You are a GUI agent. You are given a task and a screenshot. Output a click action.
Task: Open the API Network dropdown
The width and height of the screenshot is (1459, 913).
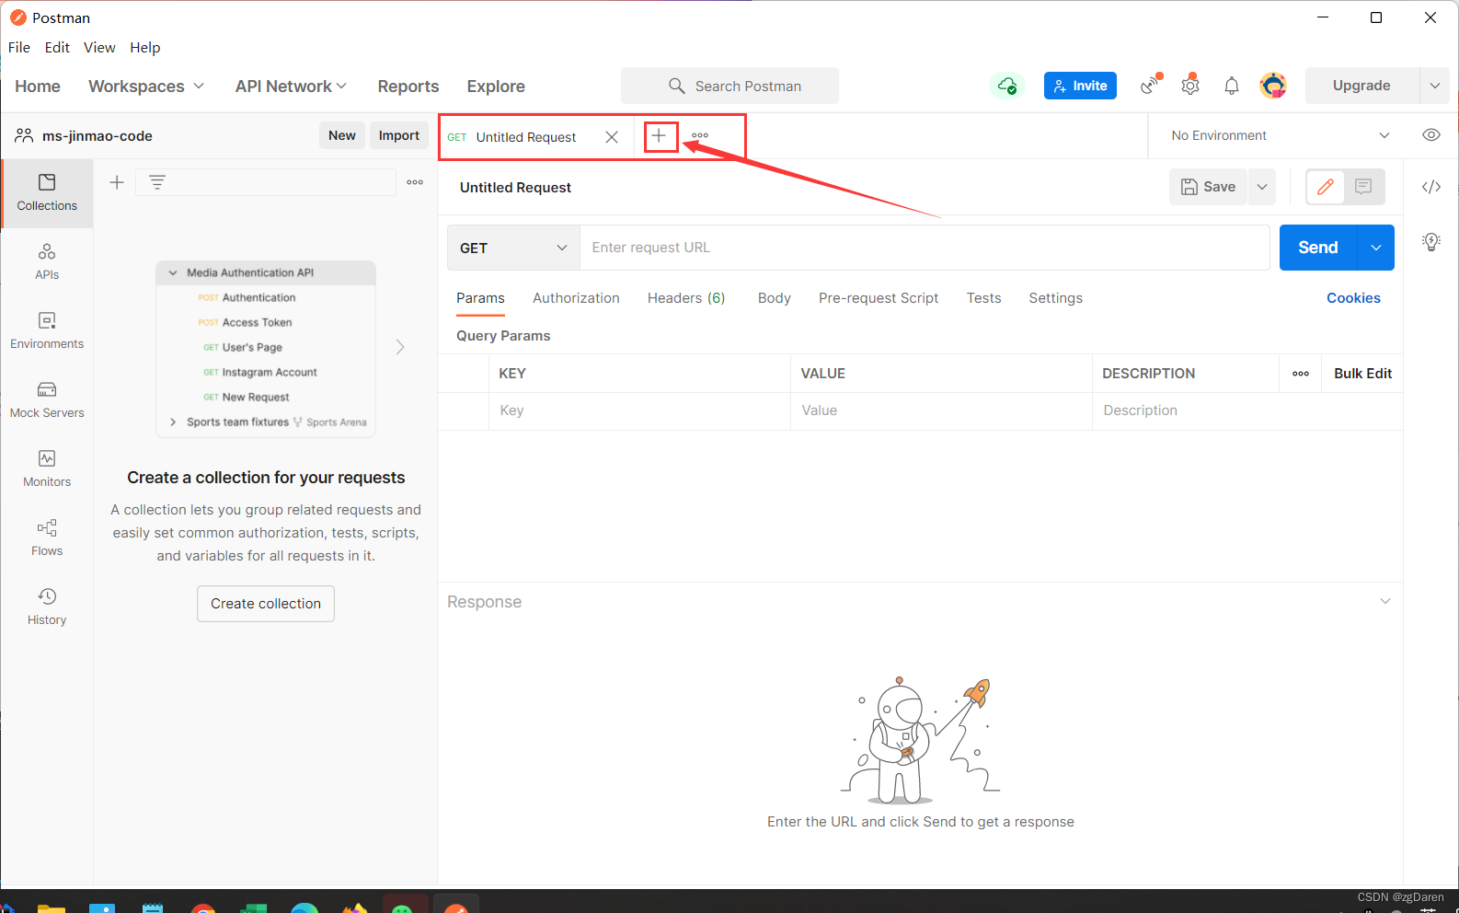point(291,86)
